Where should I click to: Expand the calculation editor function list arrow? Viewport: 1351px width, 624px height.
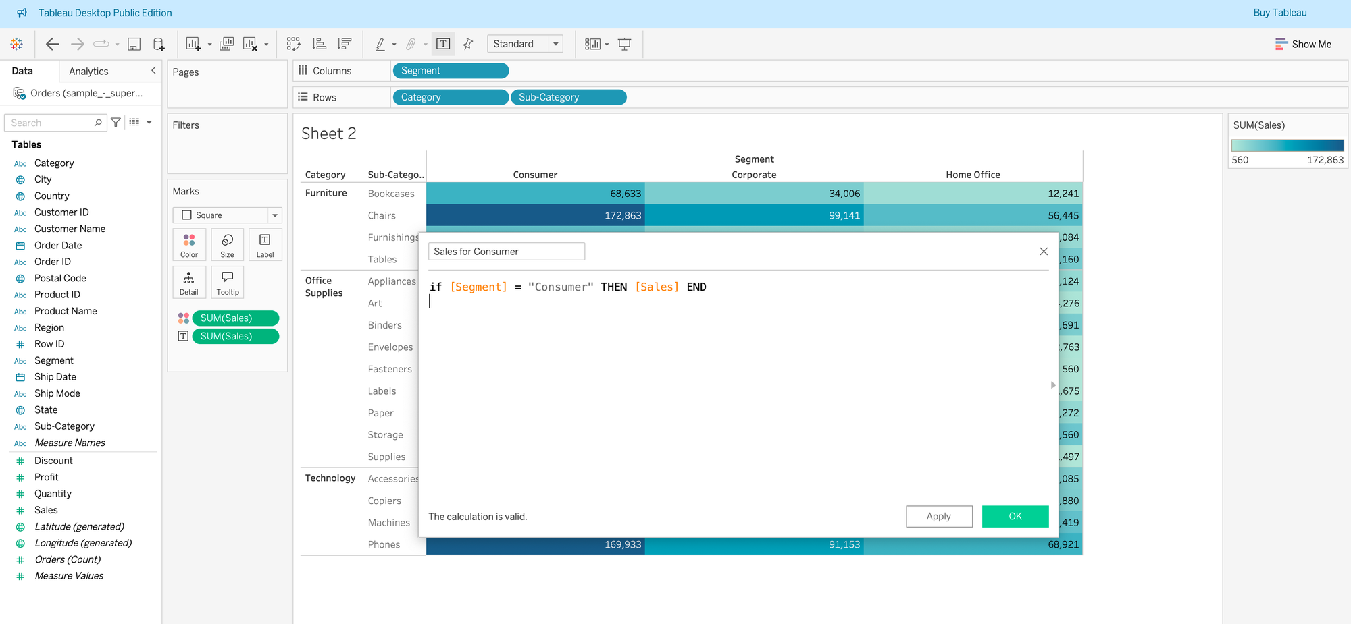click(1053, 385)
